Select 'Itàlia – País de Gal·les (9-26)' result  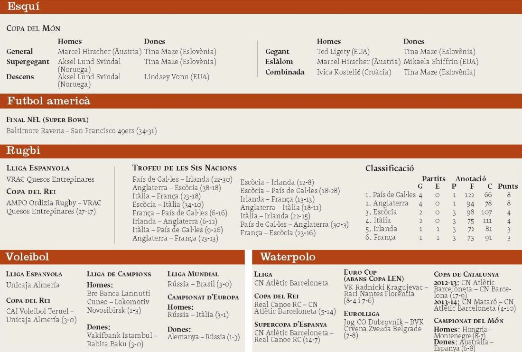pyautogui.click(x=177, y=230)
